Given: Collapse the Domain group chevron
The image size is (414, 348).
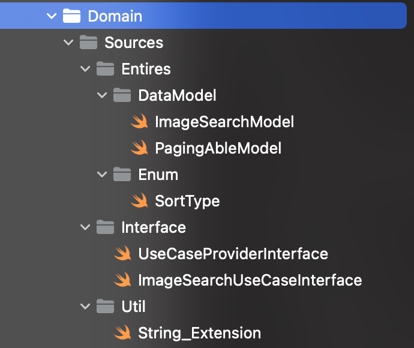Looking at the screenshot, I should pyautogui.click(x=52, y=16).
